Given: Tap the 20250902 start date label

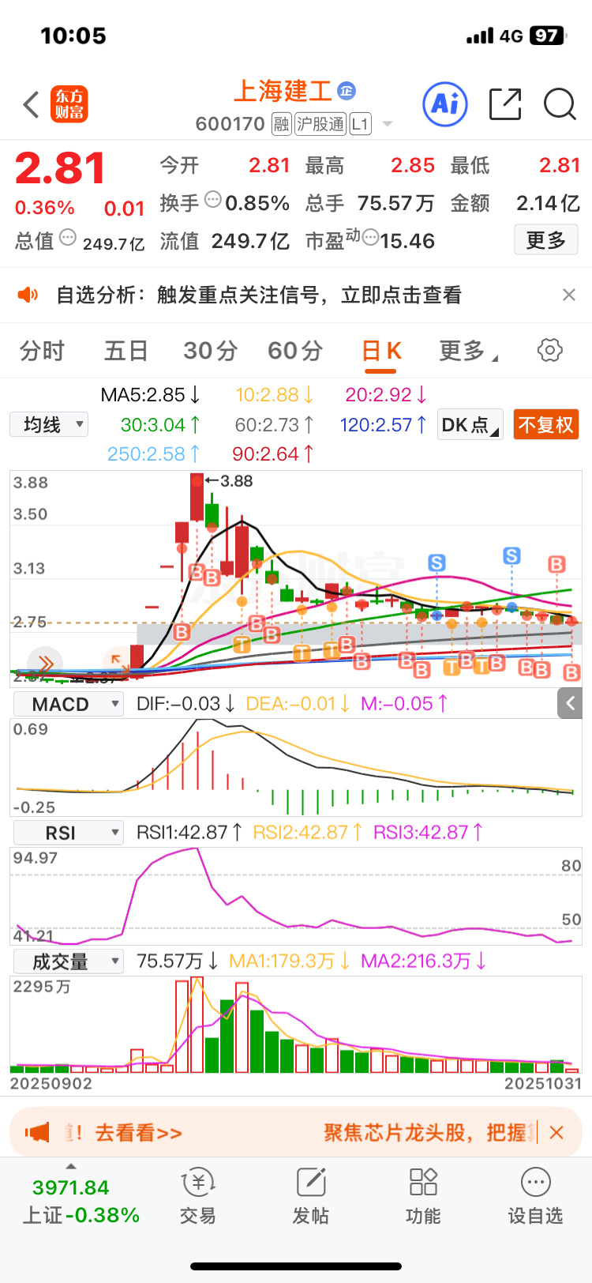Looking at the screenshot, I should pyautogui.click(x=51, y=1083).
